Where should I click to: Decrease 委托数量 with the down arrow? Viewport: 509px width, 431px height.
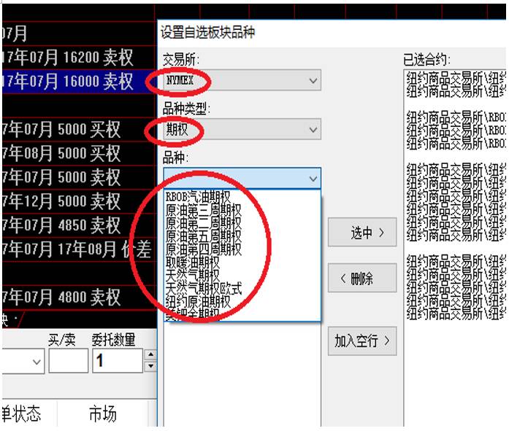pos(150,367)
